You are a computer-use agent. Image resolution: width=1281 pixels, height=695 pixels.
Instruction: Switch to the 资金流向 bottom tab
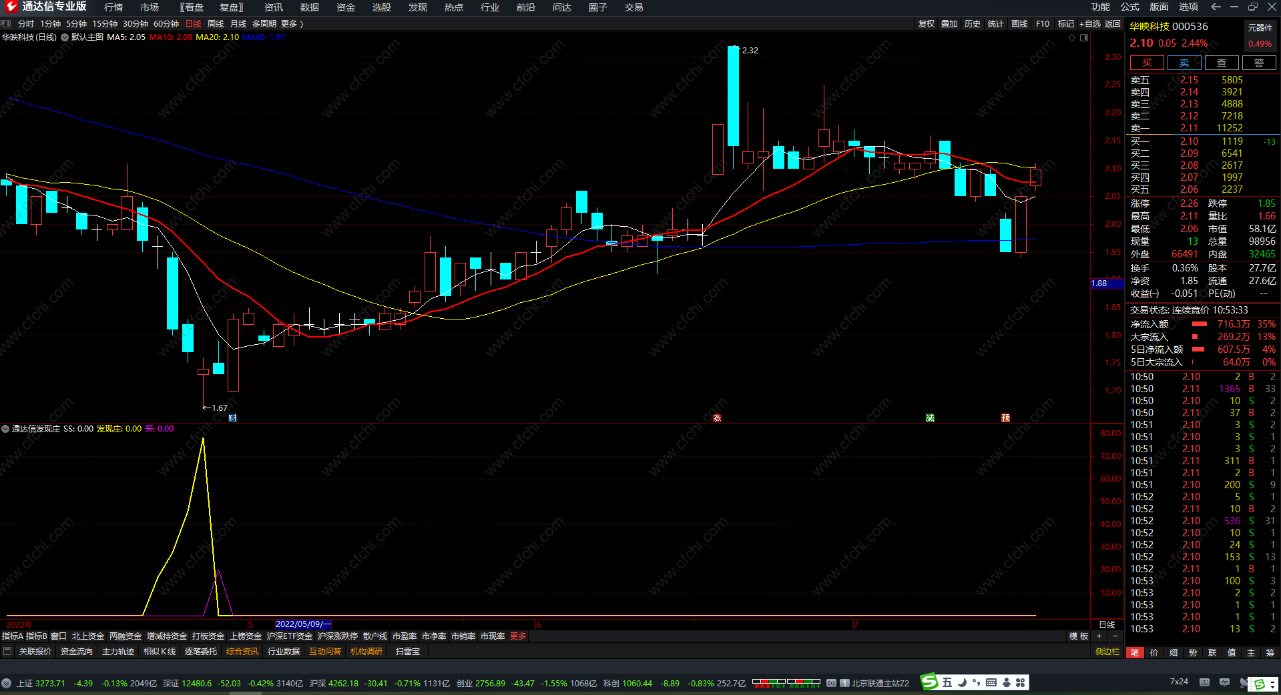click(x=77, y=652)
